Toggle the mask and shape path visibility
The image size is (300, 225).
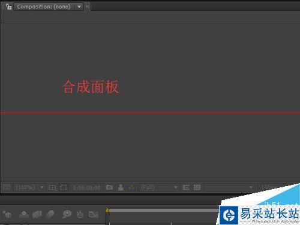point(64,187)
